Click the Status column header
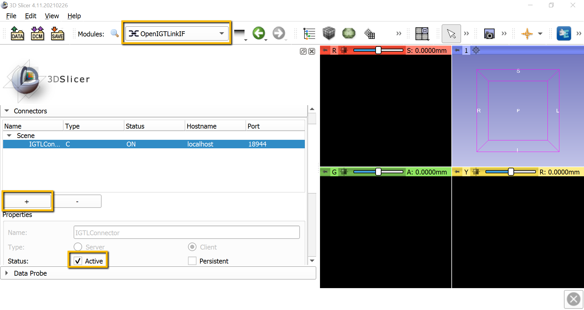The image size is (584, 310). 155,126
